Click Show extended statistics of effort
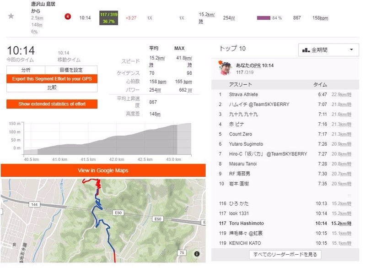The image size is (366, 268). (52, 104)
